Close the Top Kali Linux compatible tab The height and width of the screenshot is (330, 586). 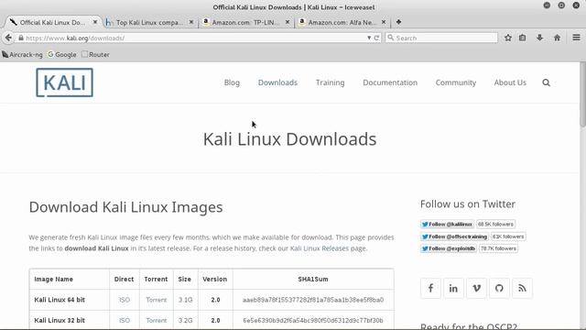click(x=191, y=22)
